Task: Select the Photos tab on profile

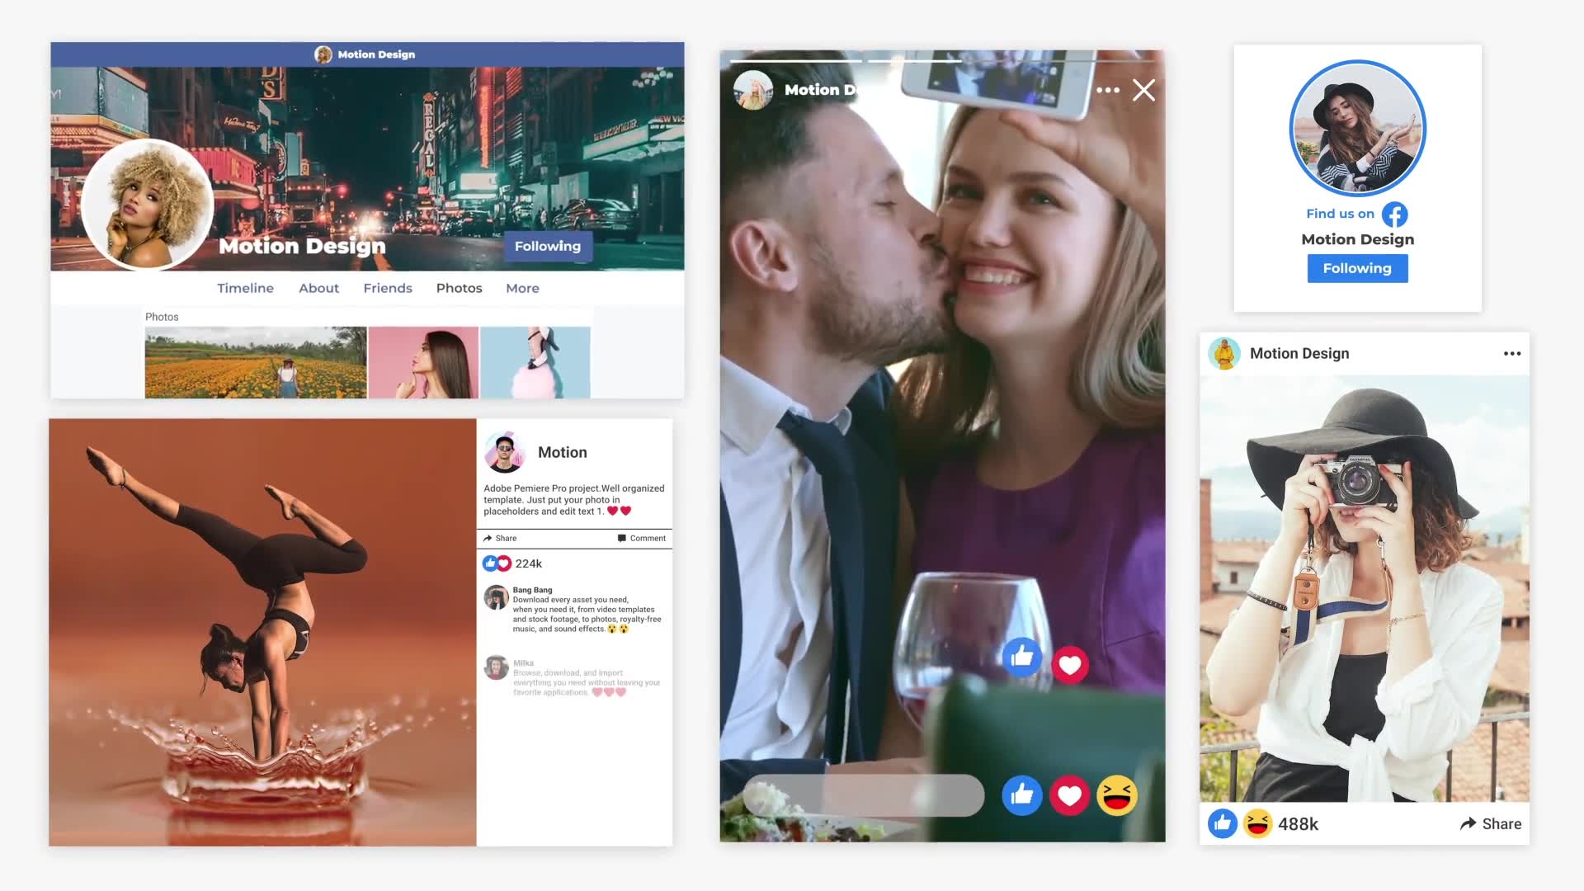Action: point(459,288)
